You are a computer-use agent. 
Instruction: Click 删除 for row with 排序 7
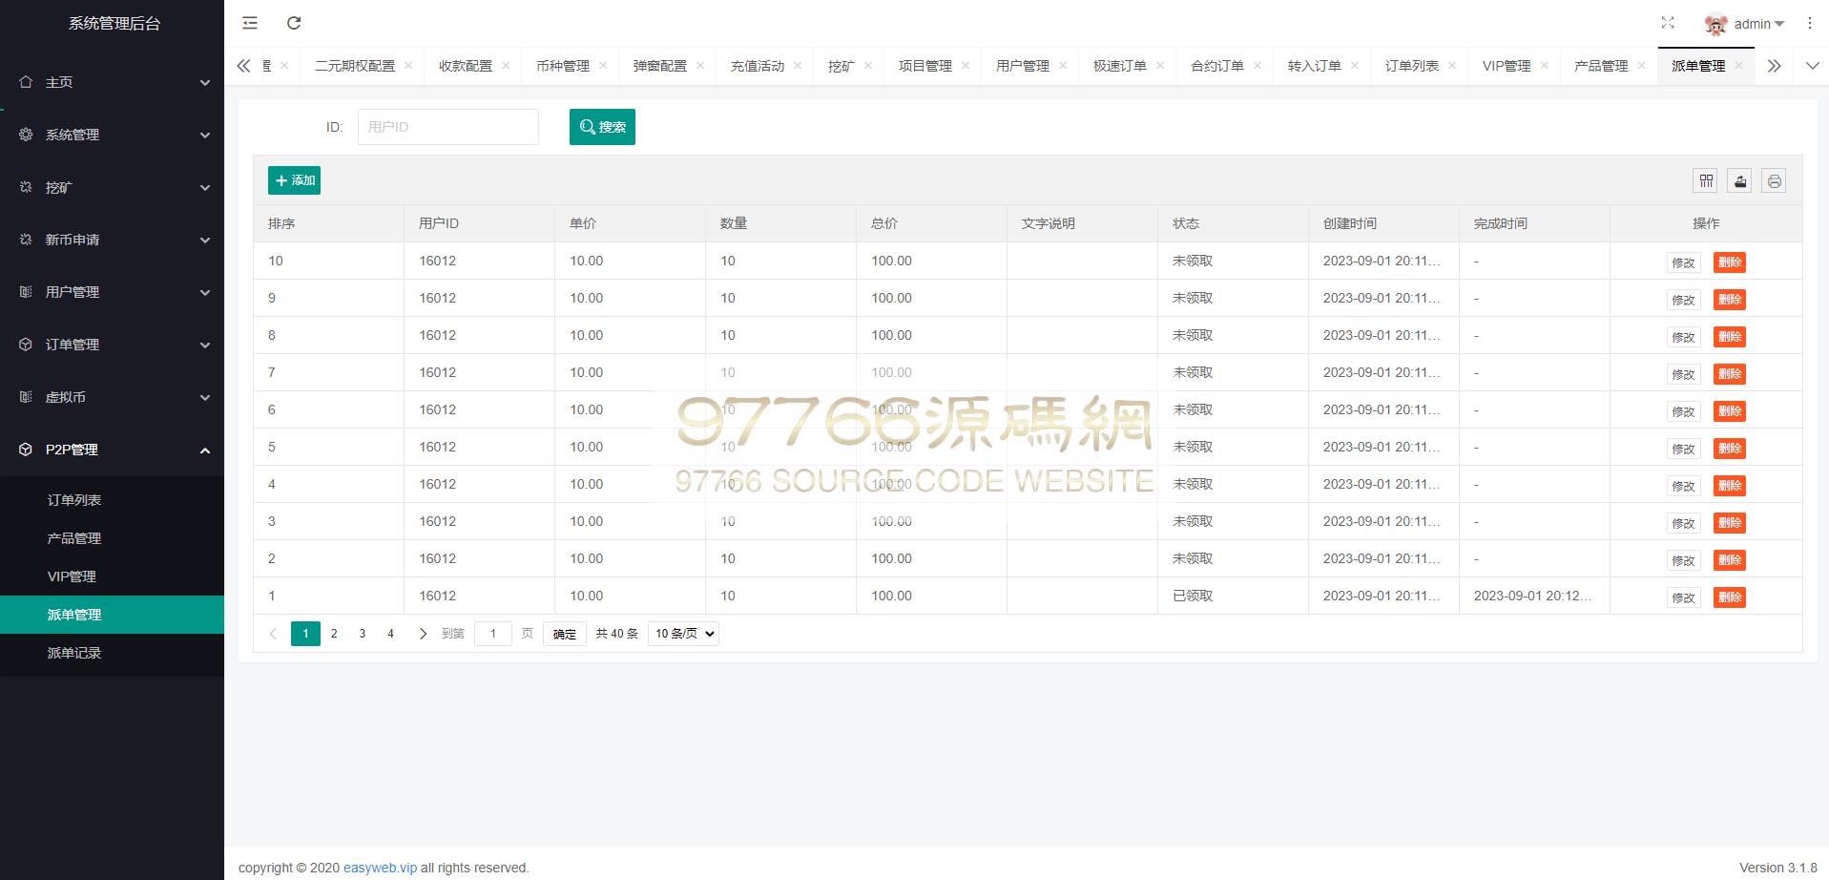click(x=1730, y=374)
